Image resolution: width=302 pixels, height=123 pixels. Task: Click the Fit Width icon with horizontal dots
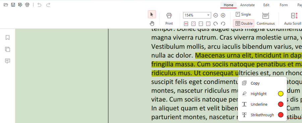pos(201,24)
